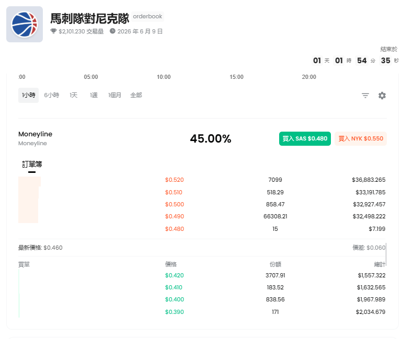Image resolution: width=402 pixels, height=339 pixels.
Task: Click the 份額 column header
Action: pos(275,264)
